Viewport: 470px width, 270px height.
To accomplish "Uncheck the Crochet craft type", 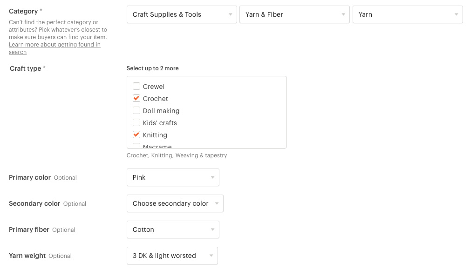I will [136, 98].
